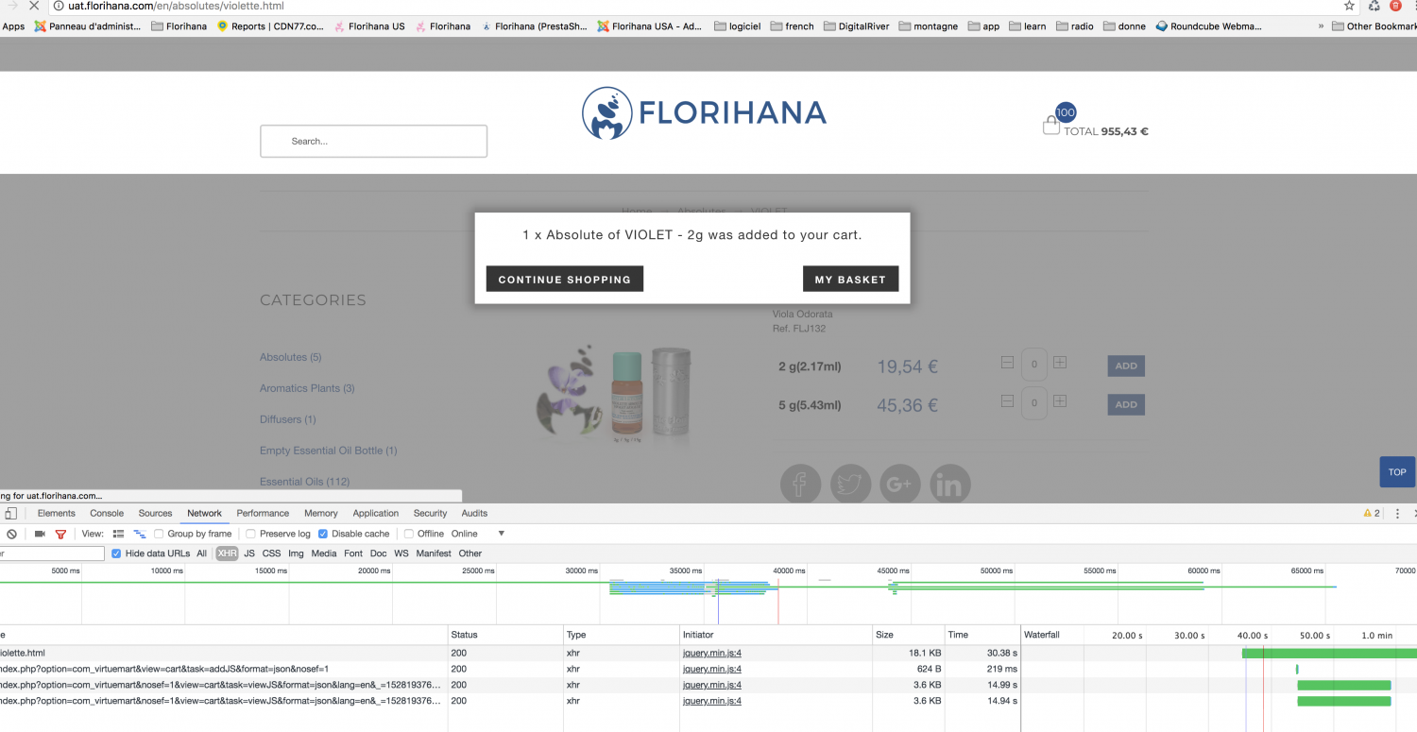Open the Performance tab in DevTools

click(x=263, y=514)
